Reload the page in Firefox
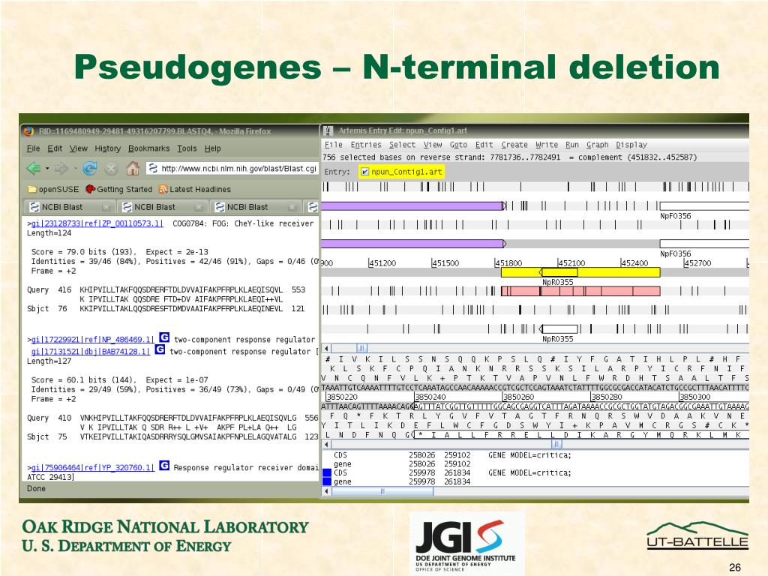 (x=90, y=169)
